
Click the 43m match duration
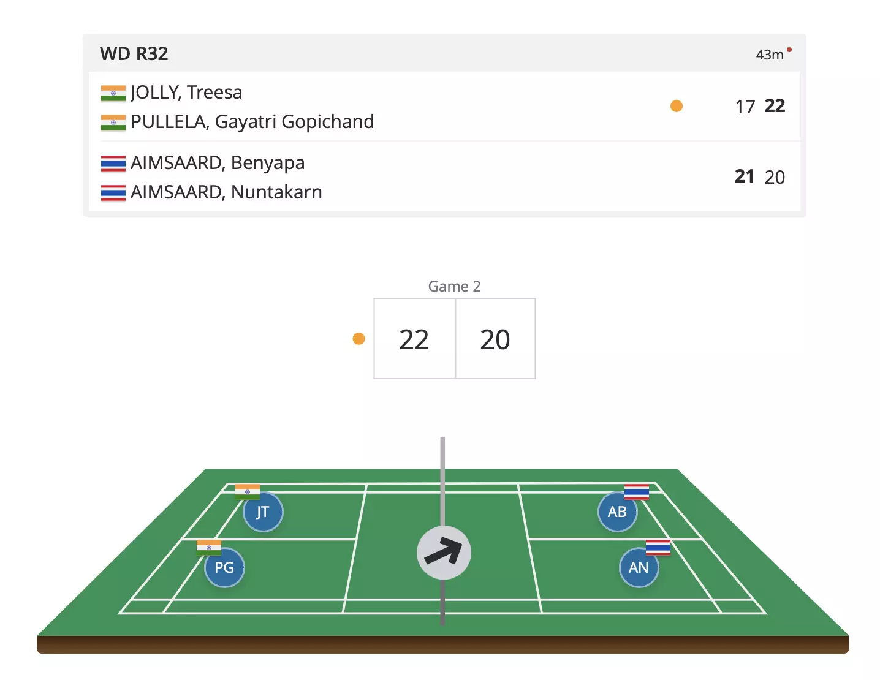(x=769, y=55)
